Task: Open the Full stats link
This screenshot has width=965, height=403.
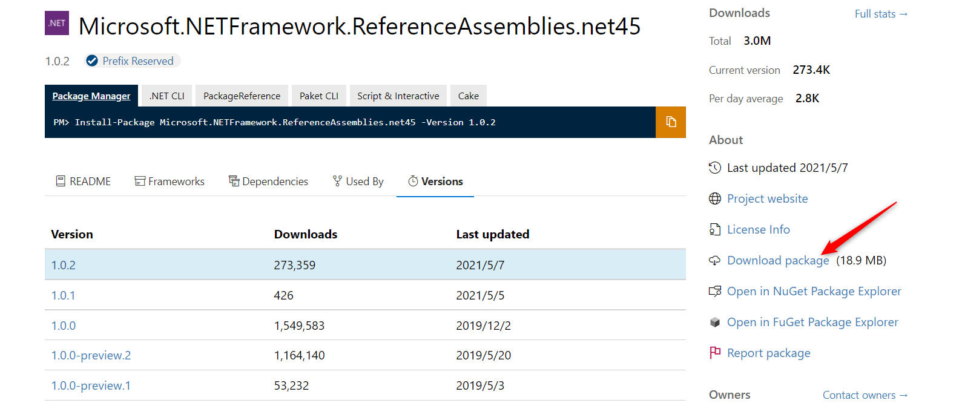Action: pyautogui.click(x=881, y=14)
